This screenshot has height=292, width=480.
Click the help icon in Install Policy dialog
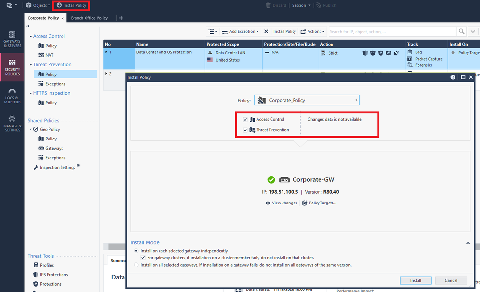pos(453,77)
